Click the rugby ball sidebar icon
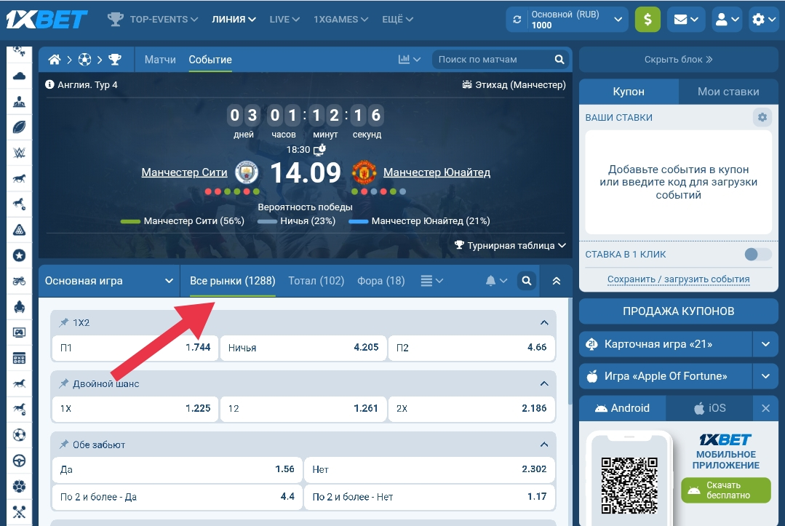 point(20,127)
